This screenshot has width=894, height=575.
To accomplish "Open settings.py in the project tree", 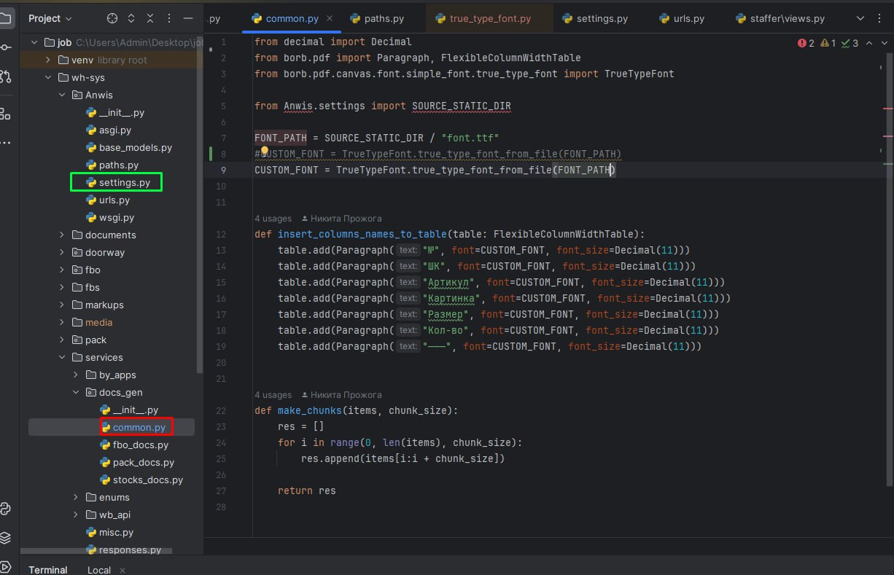I will pyautogui.click(x=124, y=182).
